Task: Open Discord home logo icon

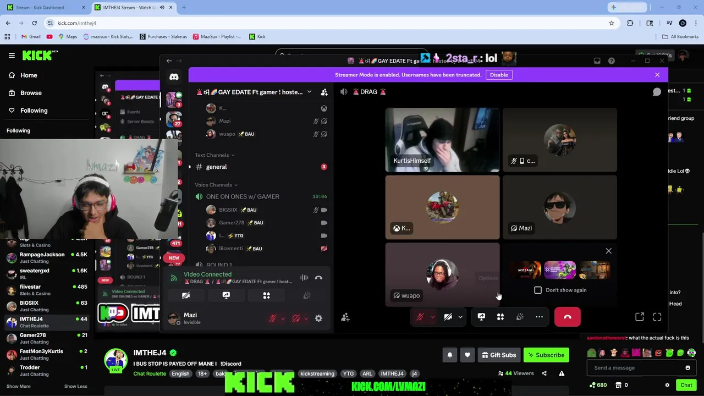Action: coord(174,78)
